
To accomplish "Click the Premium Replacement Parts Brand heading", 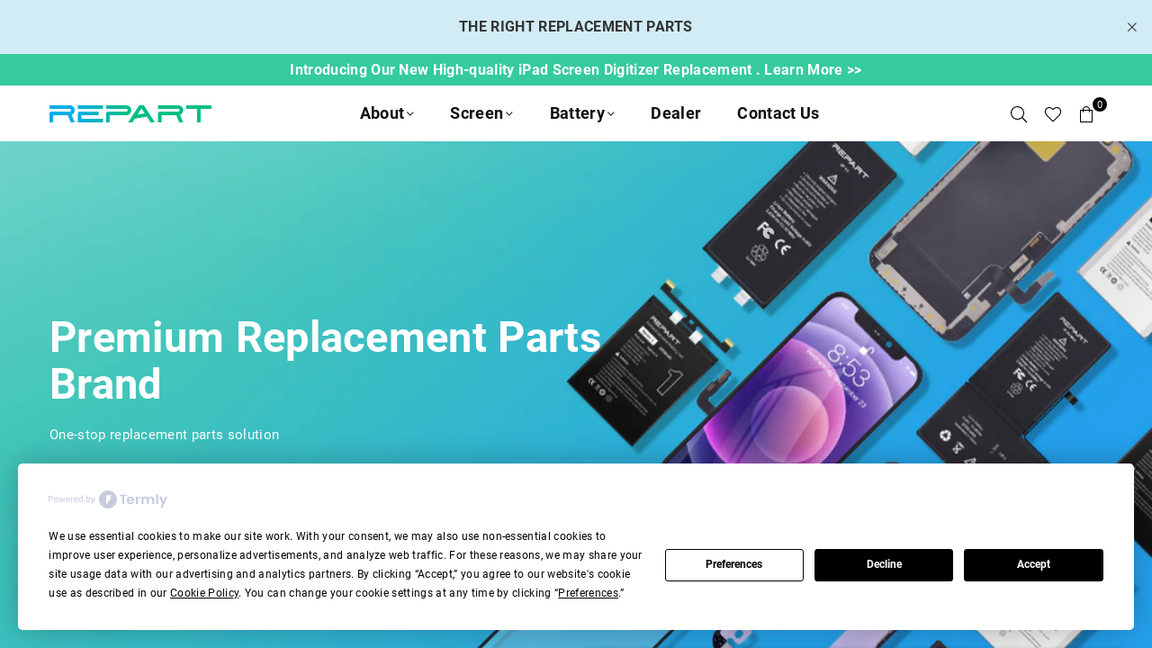I will pyautogui.click(x=326, y=361).
